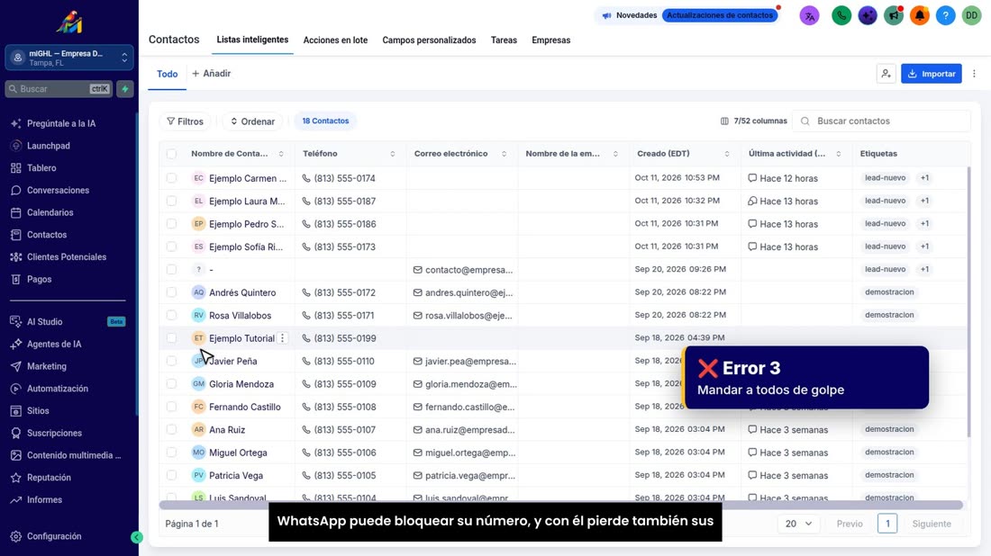Open the Ordenar sort dropdown
This screenshot has height=556, width=991.
[x=252, y=121]
